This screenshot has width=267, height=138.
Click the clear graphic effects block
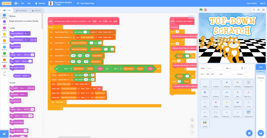click(17, 68)
